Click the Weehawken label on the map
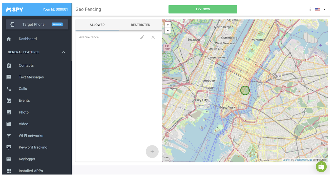Image resolution: width=330 pixels, height=179 pixels. point(218,57)
